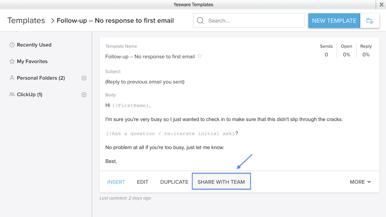Open the MORE dropdown
386x217 pixels.
360,182
